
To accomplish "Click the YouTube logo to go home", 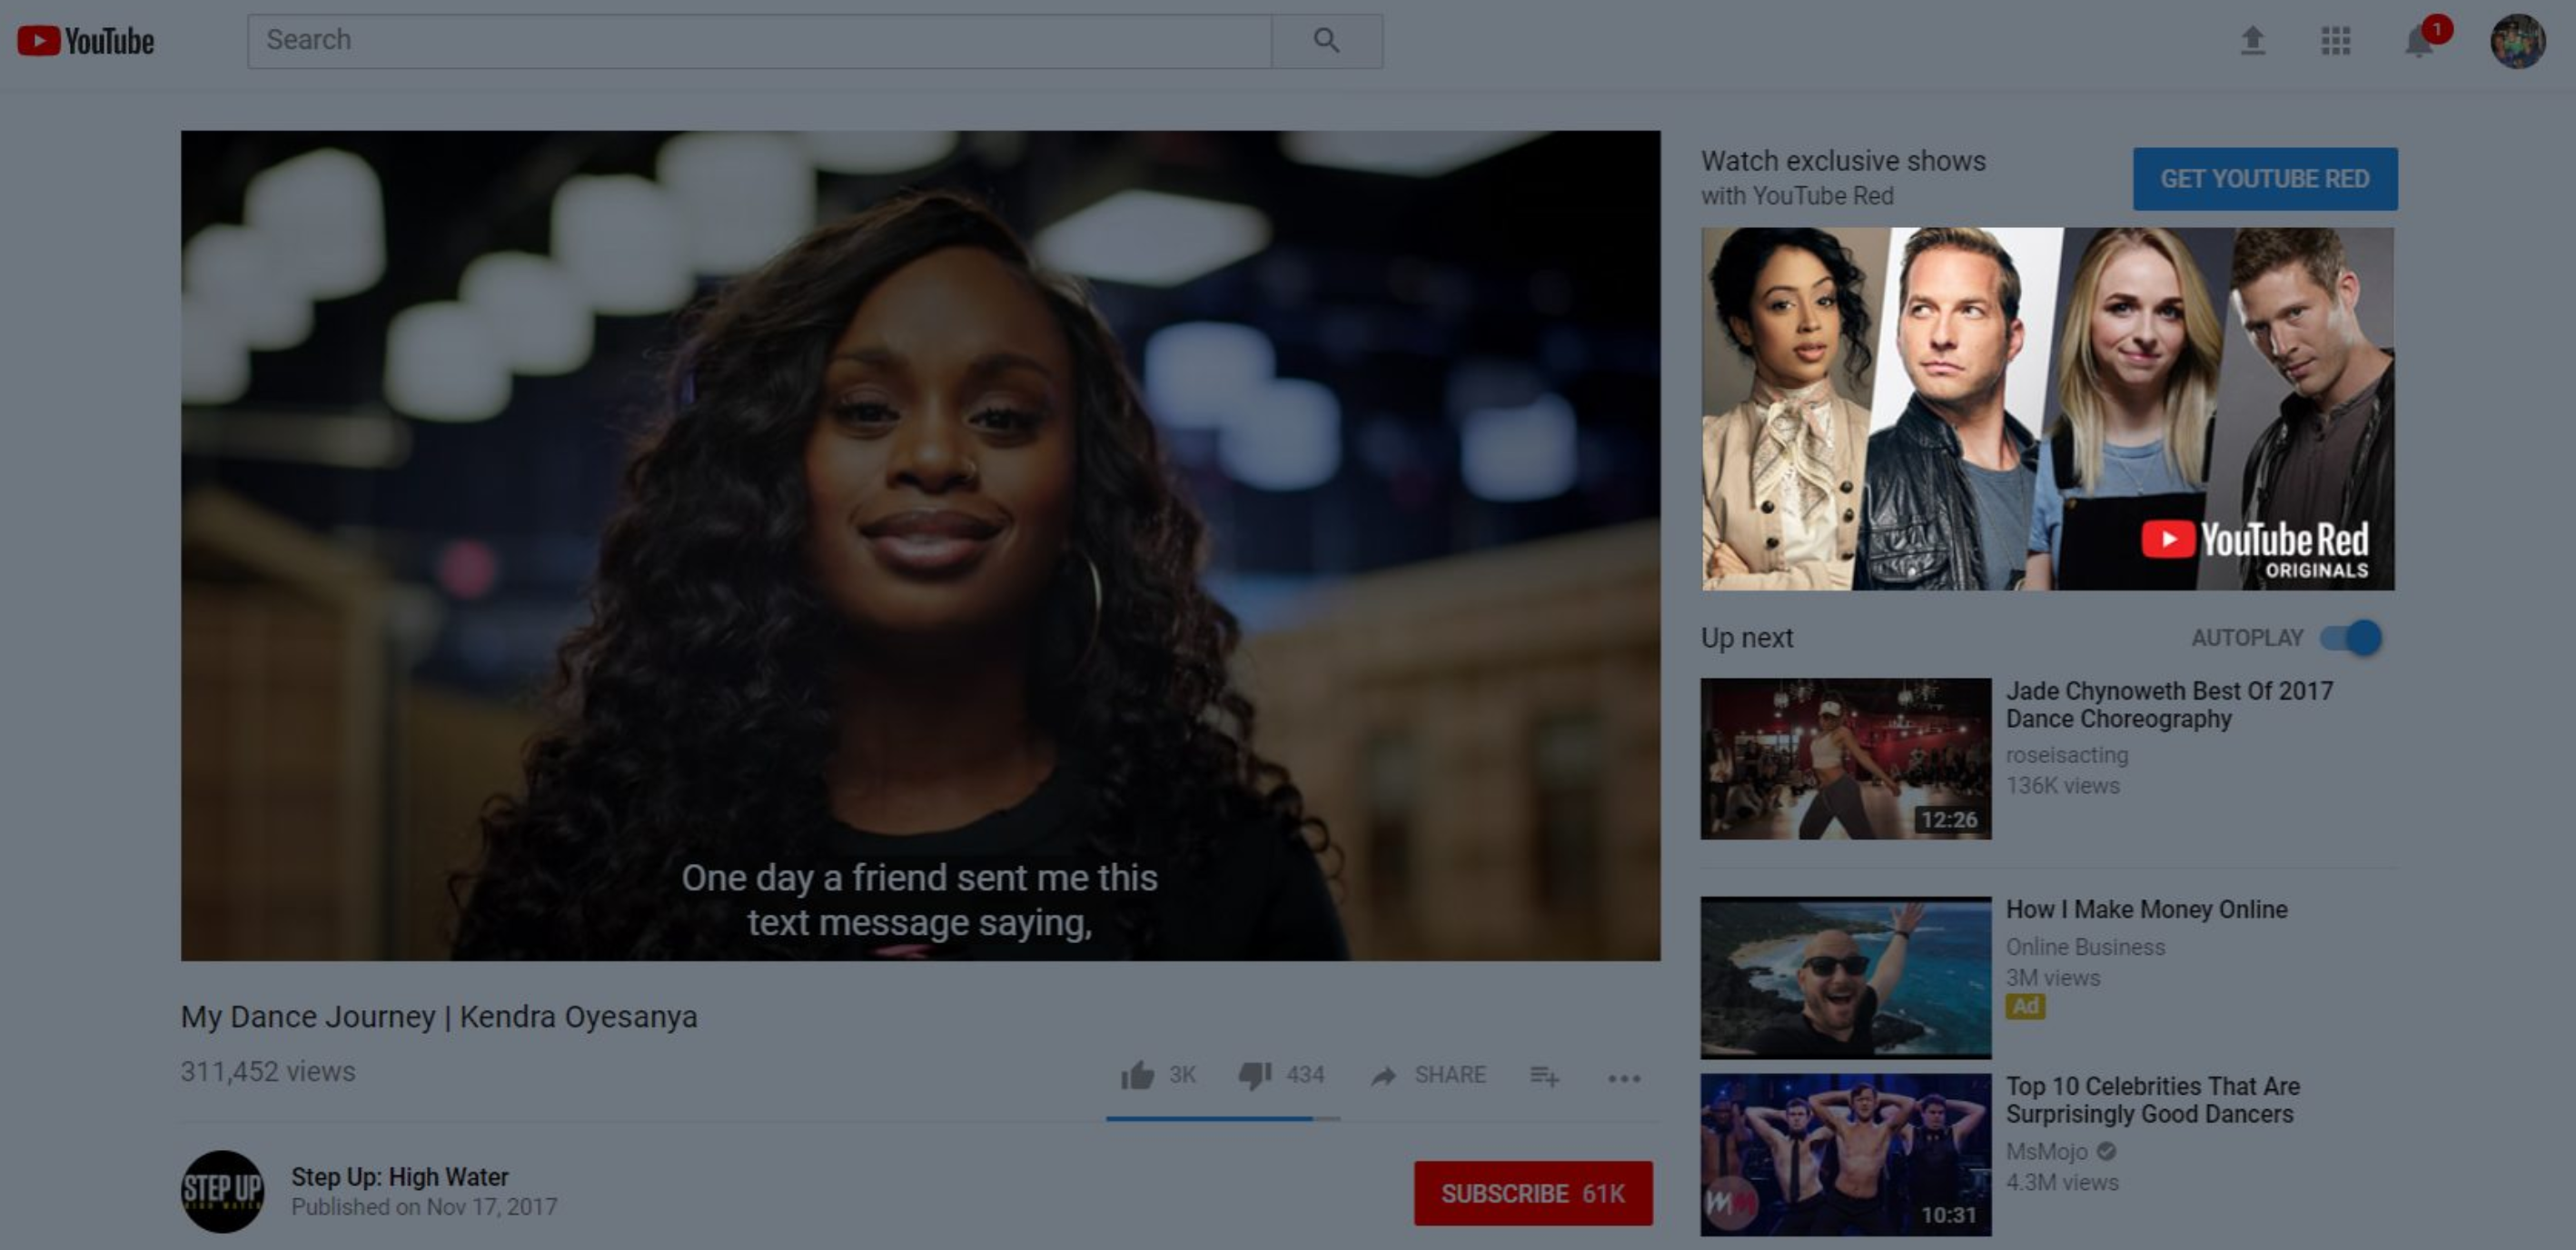I will click(85, 41).
